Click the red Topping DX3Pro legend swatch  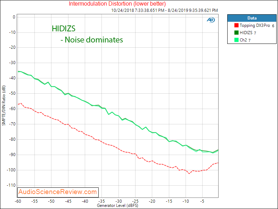coord(236,25)
